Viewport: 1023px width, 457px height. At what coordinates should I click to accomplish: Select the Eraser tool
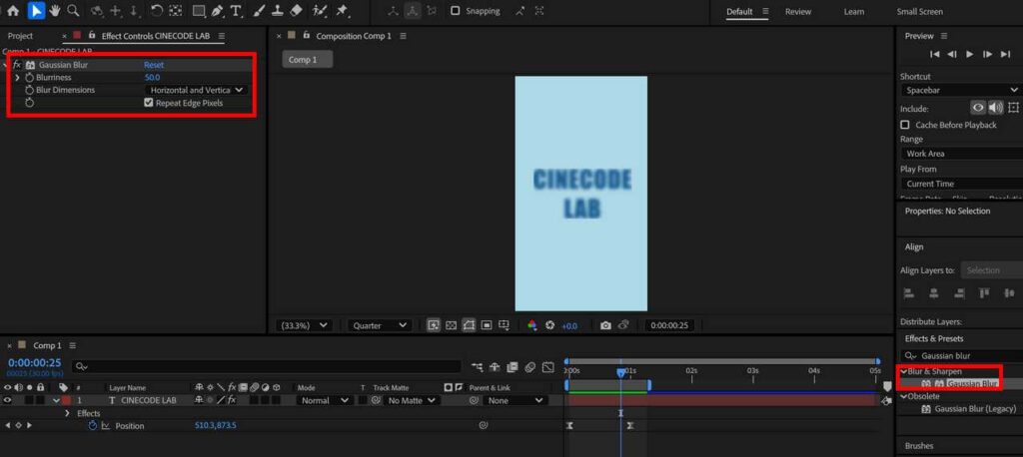296,10
